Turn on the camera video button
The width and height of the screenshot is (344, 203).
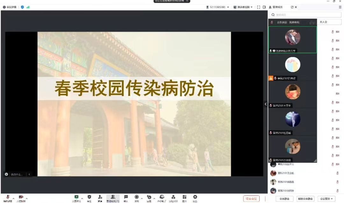pyautogui.click(x=21, y=198)
